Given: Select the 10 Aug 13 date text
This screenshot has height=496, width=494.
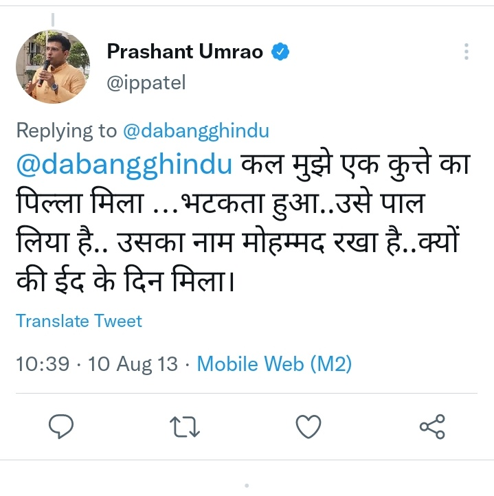Looking at the screenshot, I should pos(133,363).
